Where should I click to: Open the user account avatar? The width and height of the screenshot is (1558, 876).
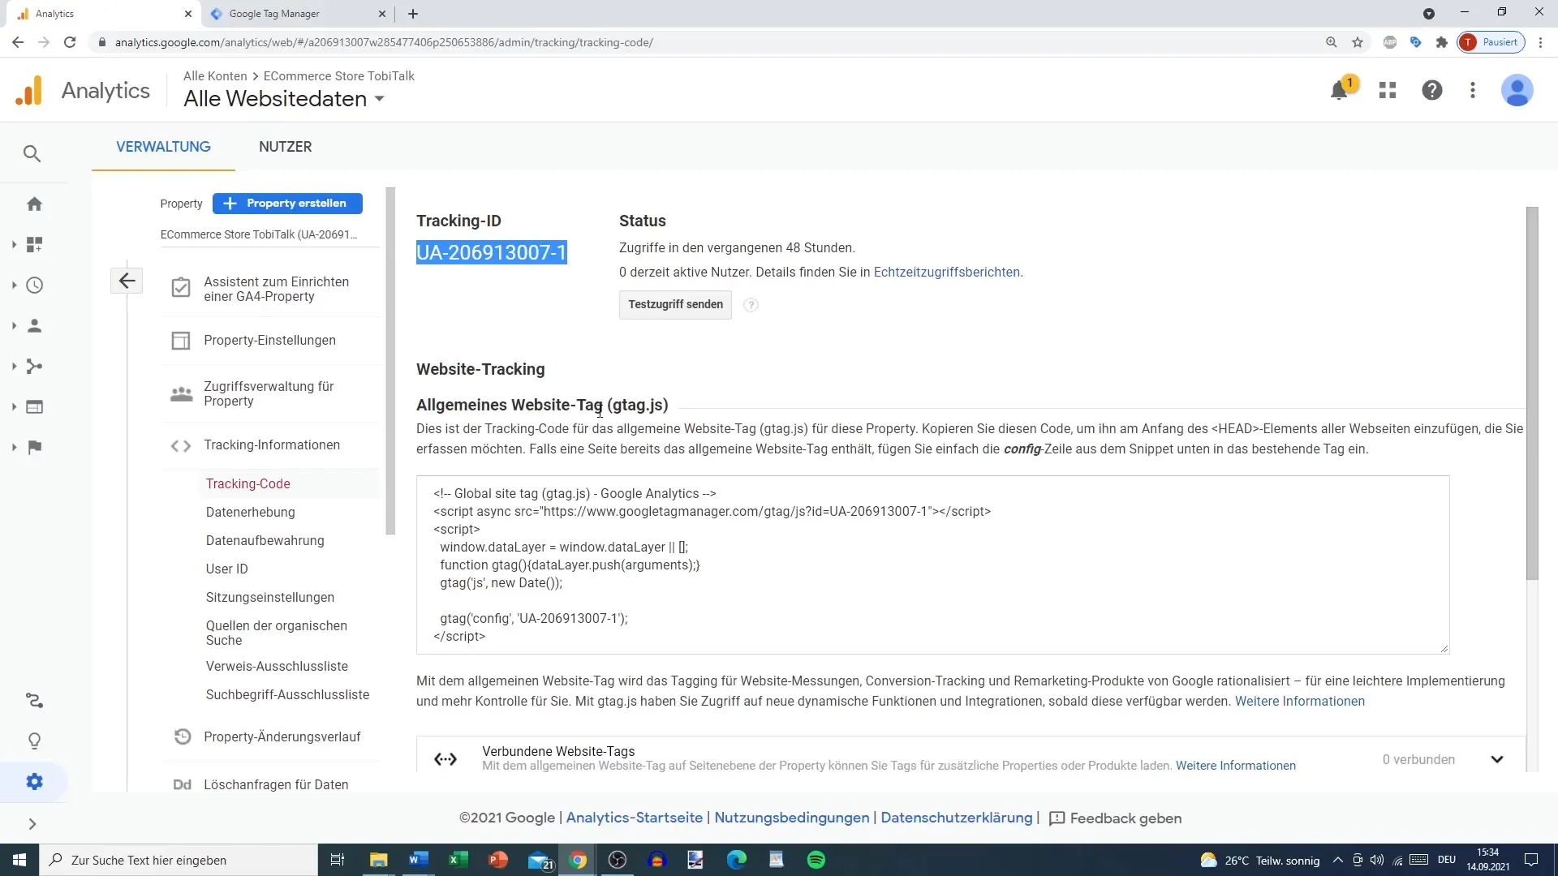coord(1517,90)
